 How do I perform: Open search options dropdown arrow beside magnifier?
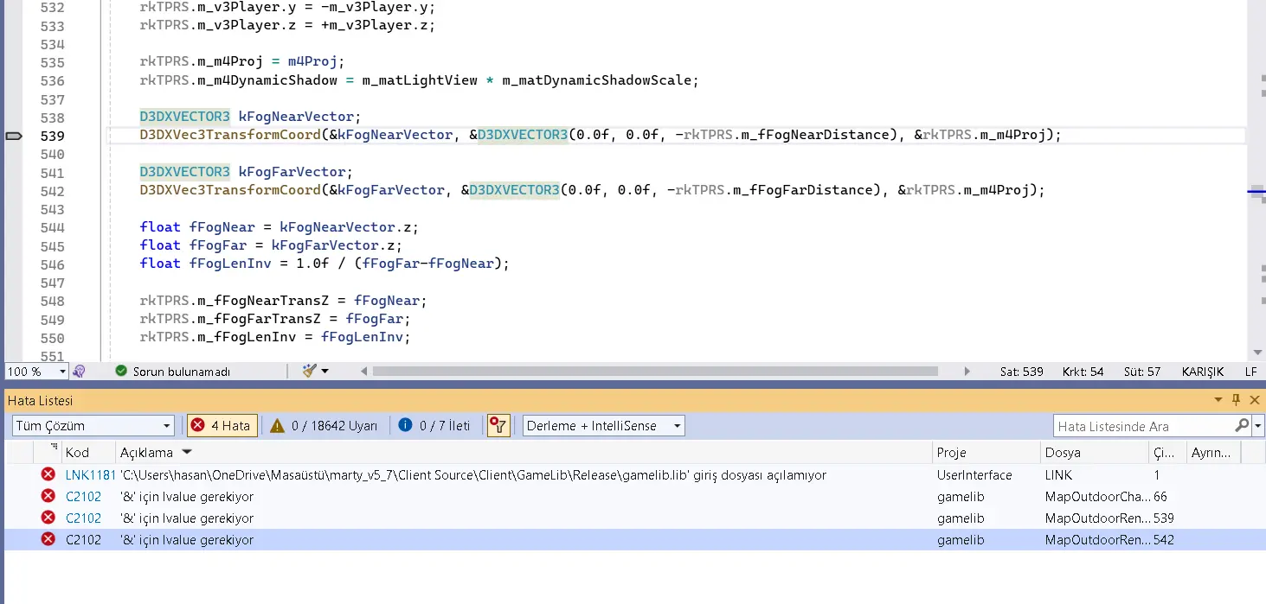click(1257, 426)
